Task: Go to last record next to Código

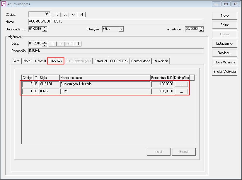Action: (81, 15)
